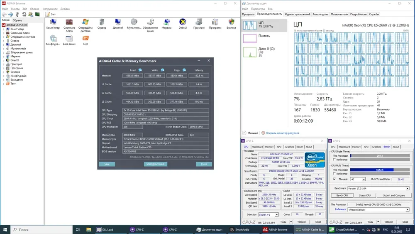Click the AIDA64 back arrow toolbar icon
The image size is (415, 234).
coord(4,15)
